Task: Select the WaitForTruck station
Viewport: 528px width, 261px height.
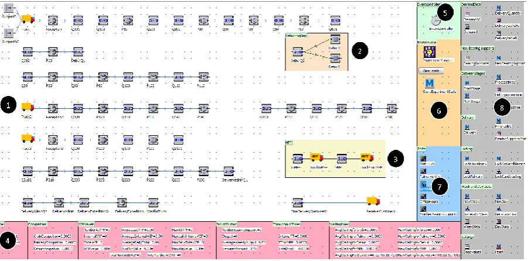Action: tap(154, 202)
